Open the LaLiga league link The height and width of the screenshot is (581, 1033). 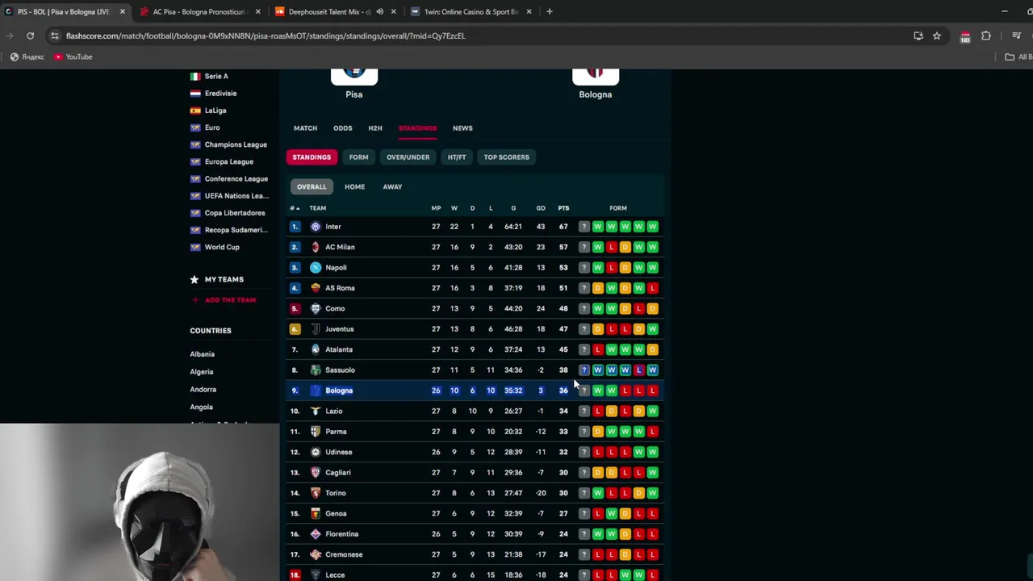(x=215, y=110)
